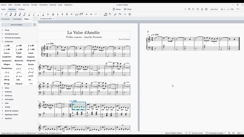Switch to voice 1
This screenshot has width=244, height=137.
pyautogui.click(x=115, y=14)
